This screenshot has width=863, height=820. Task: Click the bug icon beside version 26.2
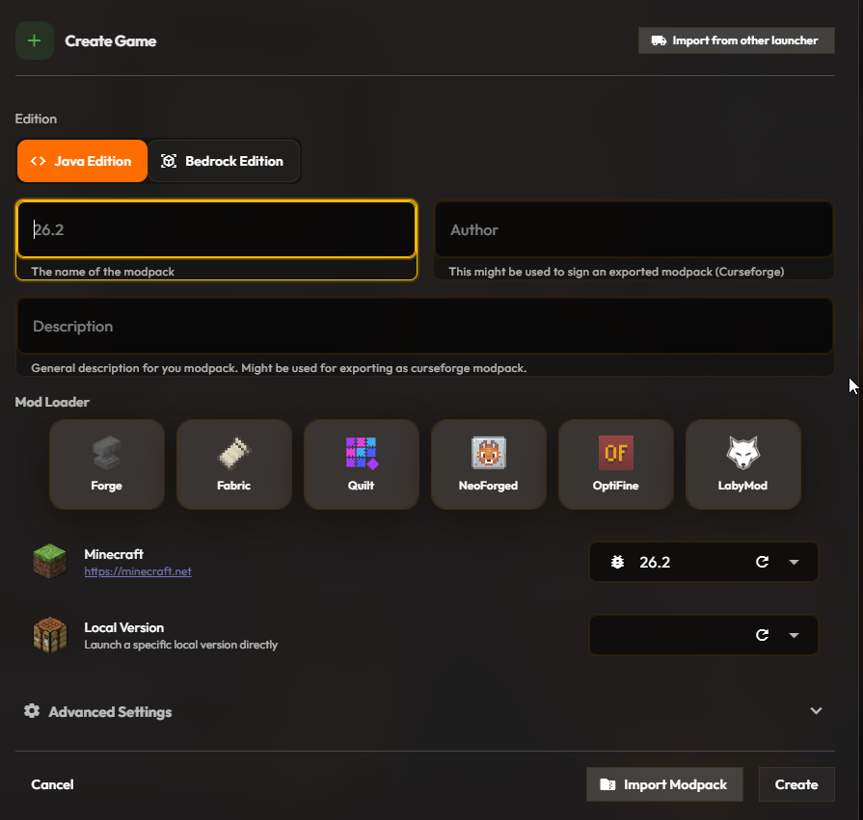coord(617,562)
